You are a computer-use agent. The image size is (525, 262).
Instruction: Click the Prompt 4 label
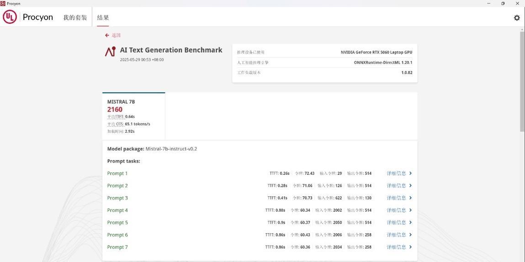[117, 210]
